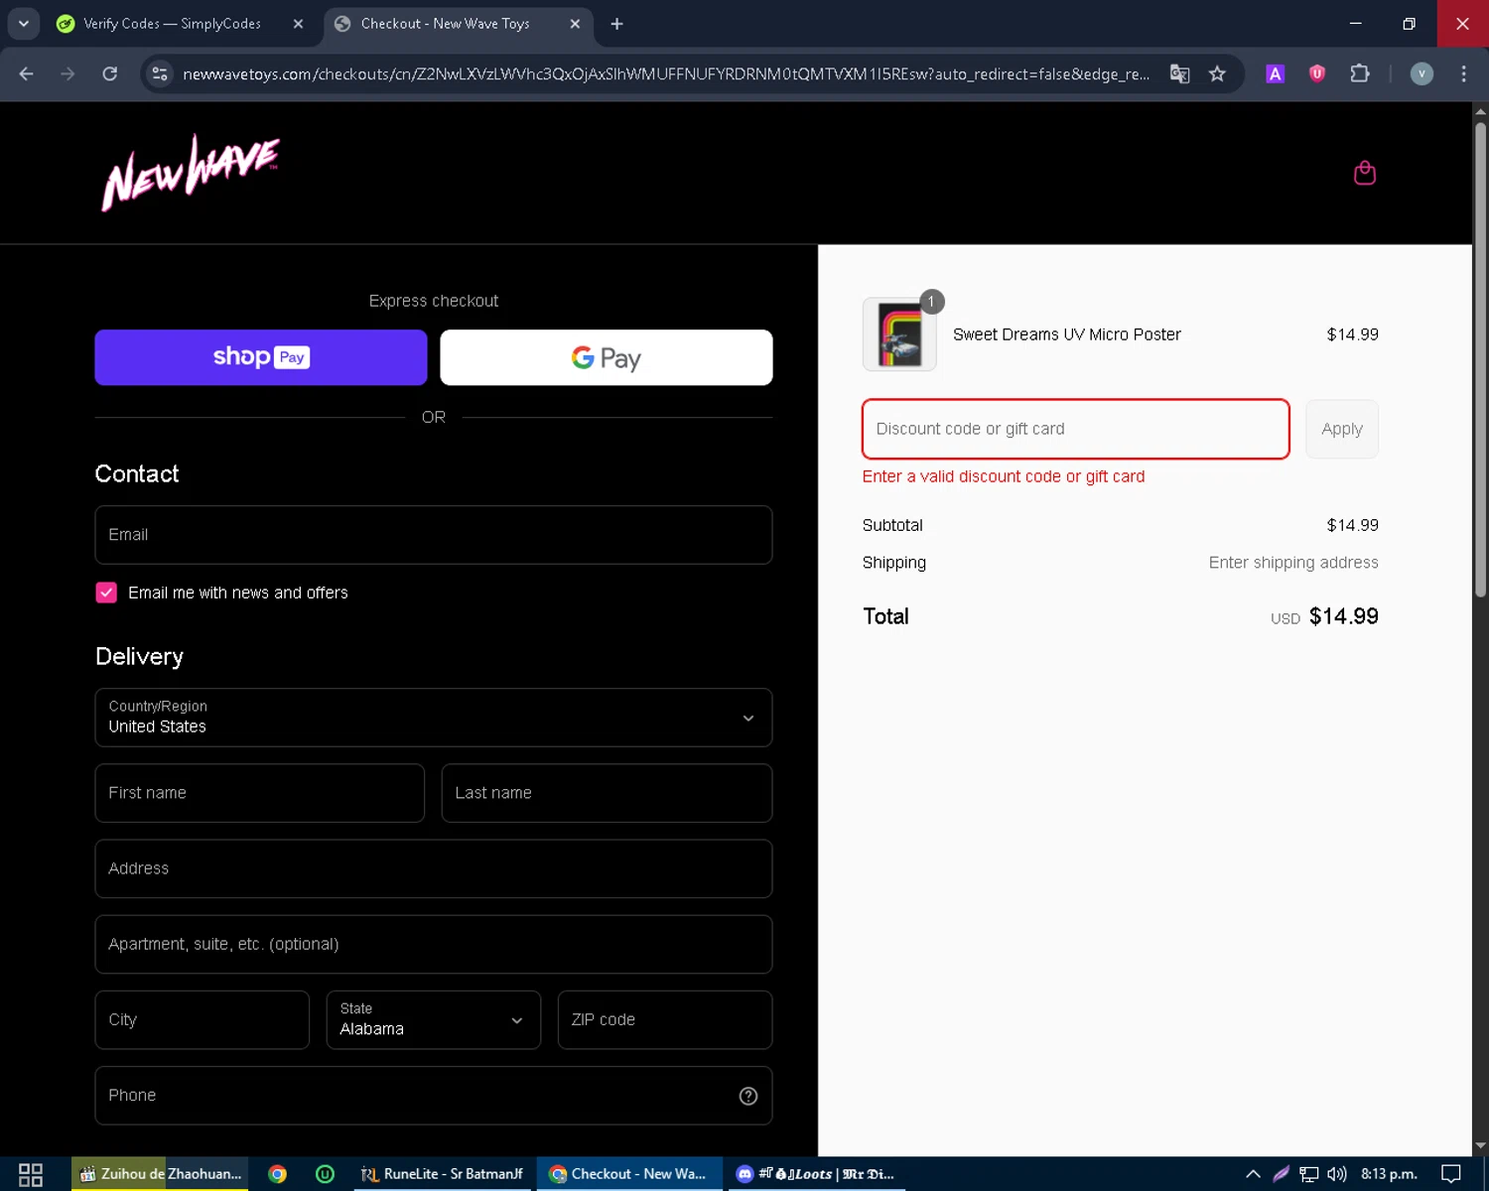Open the Chrome profile avatar

point(1421,73)
